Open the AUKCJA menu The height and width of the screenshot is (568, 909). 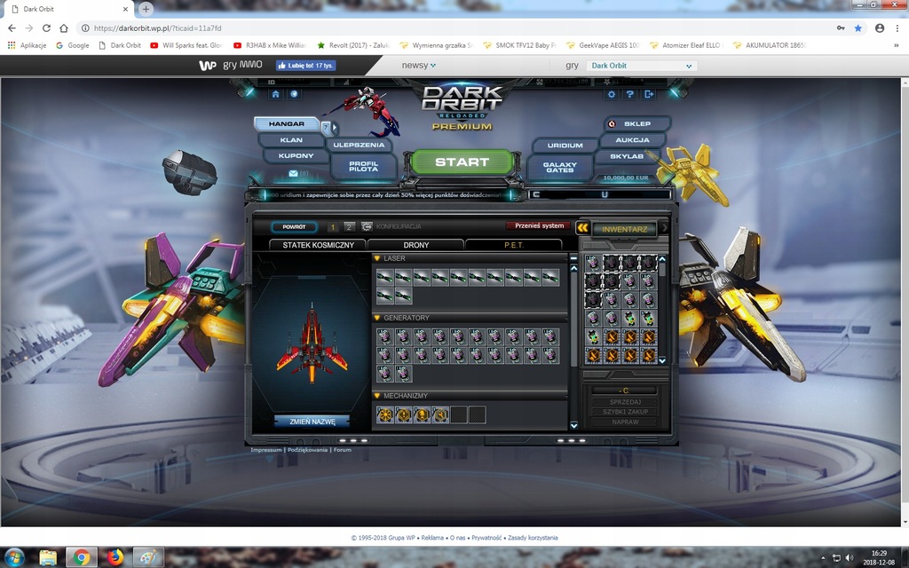[x=632, y=140]
